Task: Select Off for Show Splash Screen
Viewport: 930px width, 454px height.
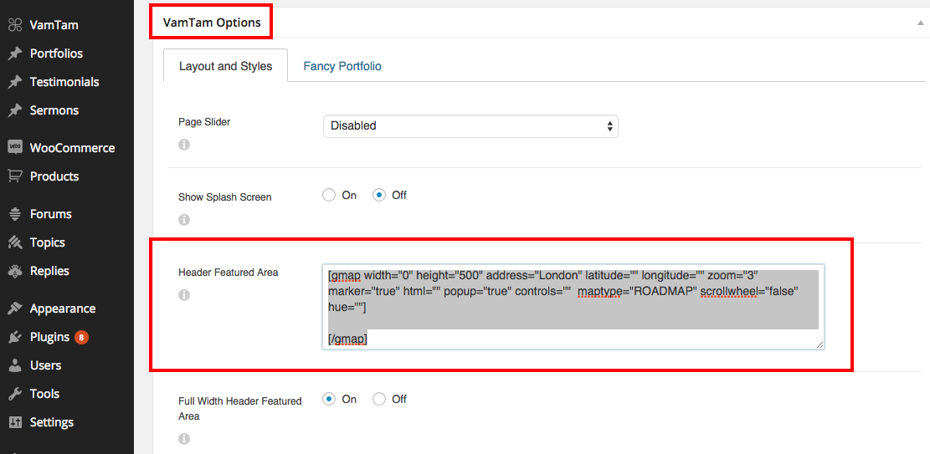Action: [x=379, y=195]
